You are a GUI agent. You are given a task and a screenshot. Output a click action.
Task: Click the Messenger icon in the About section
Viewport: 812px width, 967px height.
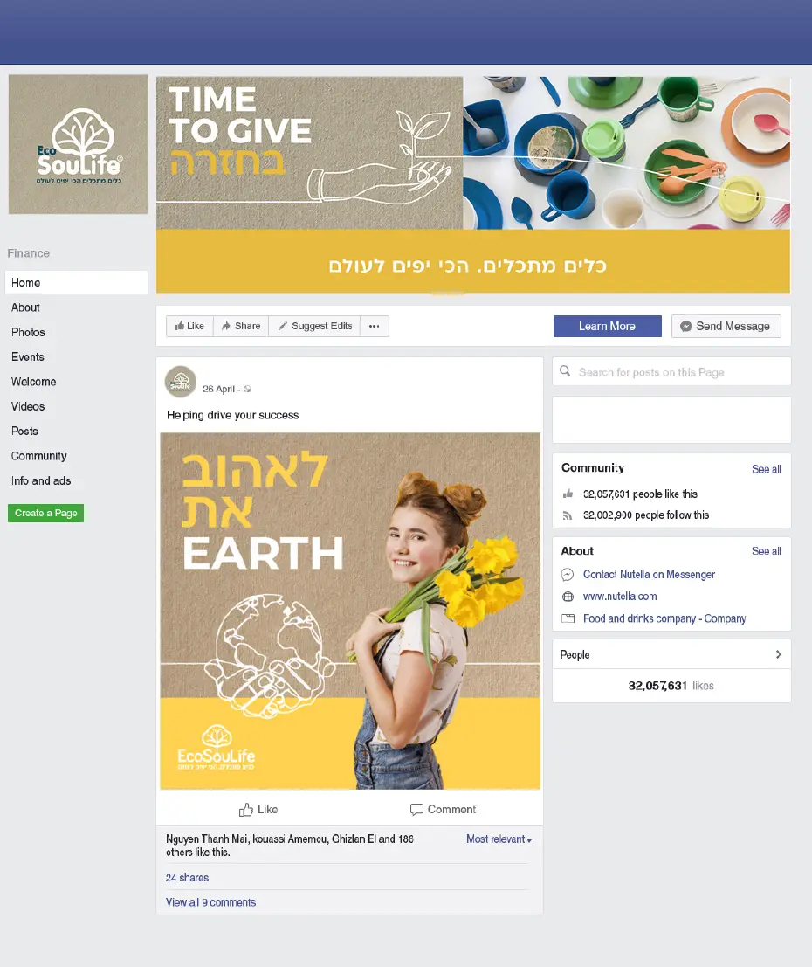pos(568,575)
